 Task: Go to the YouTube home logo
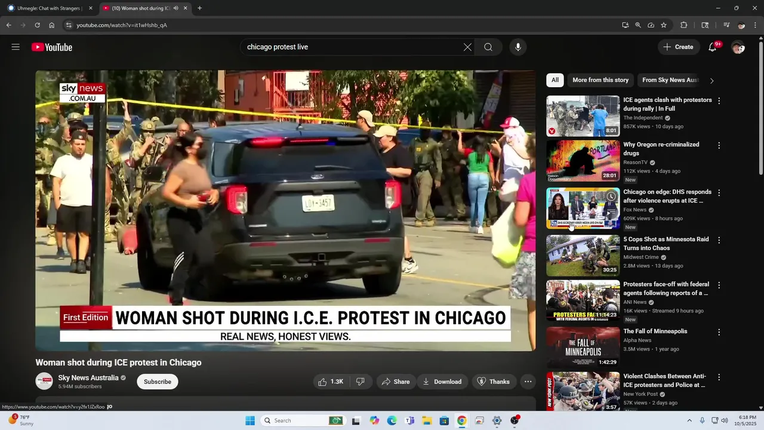52,47
